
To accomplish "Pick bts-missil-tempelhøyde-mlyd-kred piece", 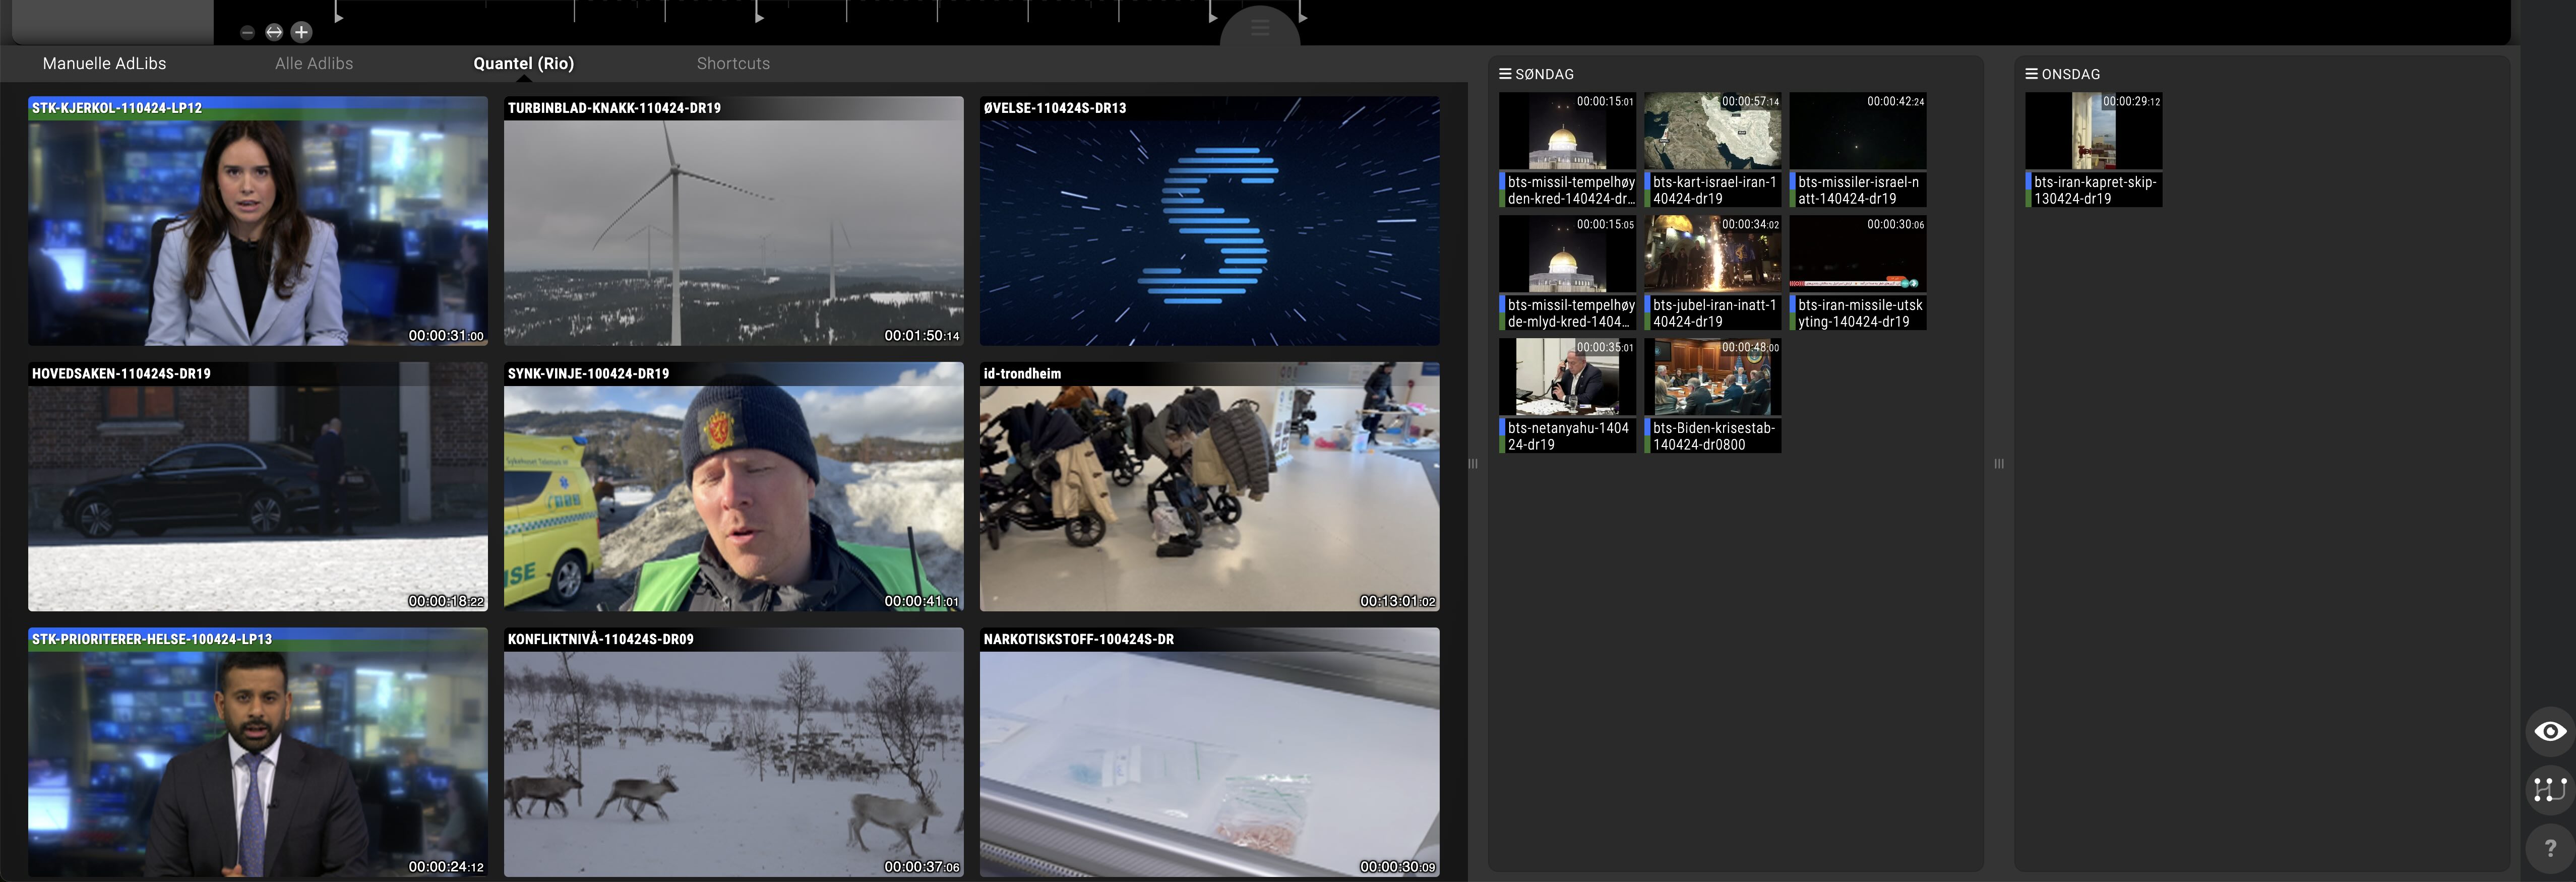I will [1567, 273].
